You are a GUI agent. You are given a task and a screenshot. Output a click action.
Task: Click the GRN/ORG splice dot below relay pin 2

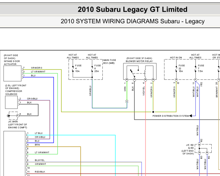pos(153,112)
